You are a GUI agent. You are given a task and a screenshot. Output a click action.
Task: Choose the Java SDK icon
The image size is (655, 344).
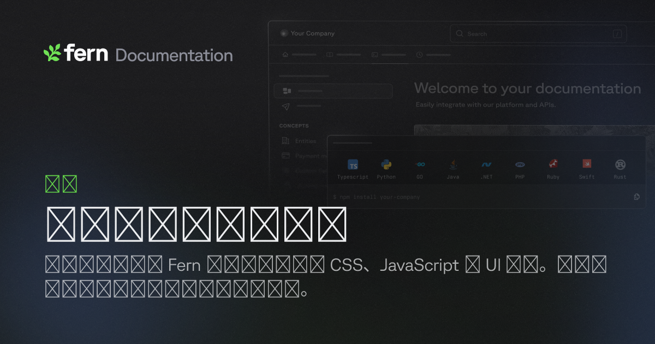point(453,164)
